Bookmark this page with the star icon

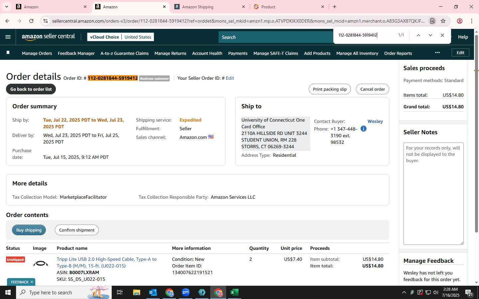coord(443,21)
